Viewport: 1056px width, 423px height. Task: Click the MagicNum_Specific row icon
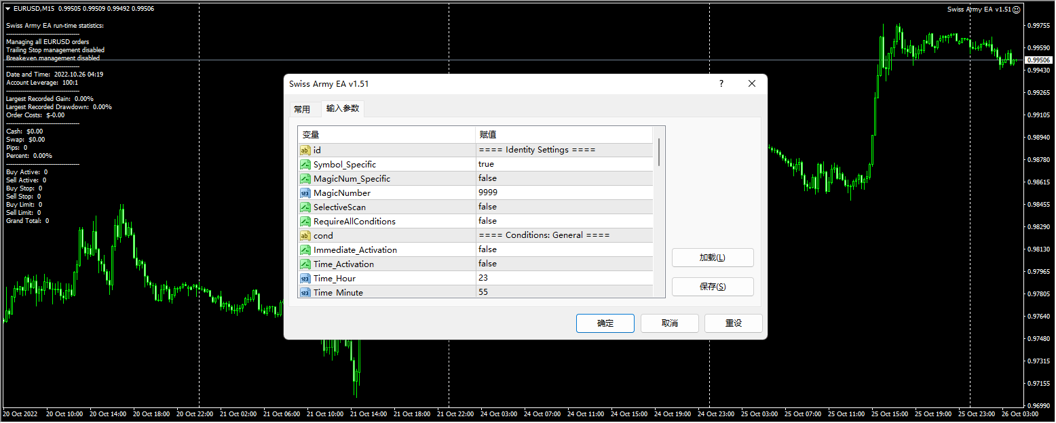point(305,178)
